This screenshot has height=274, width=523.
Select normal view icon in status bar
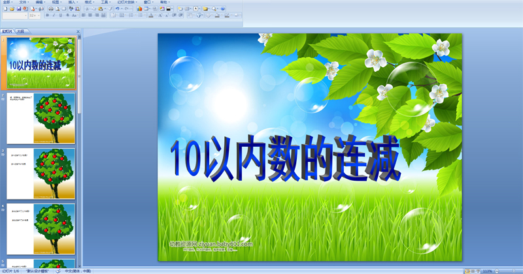[467, 271]
